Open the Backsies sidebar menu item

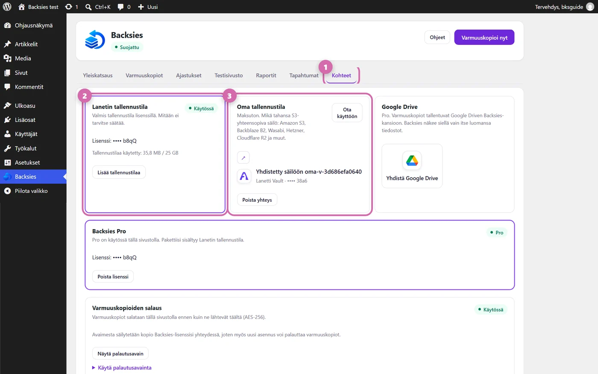click(x=33, y=177)
